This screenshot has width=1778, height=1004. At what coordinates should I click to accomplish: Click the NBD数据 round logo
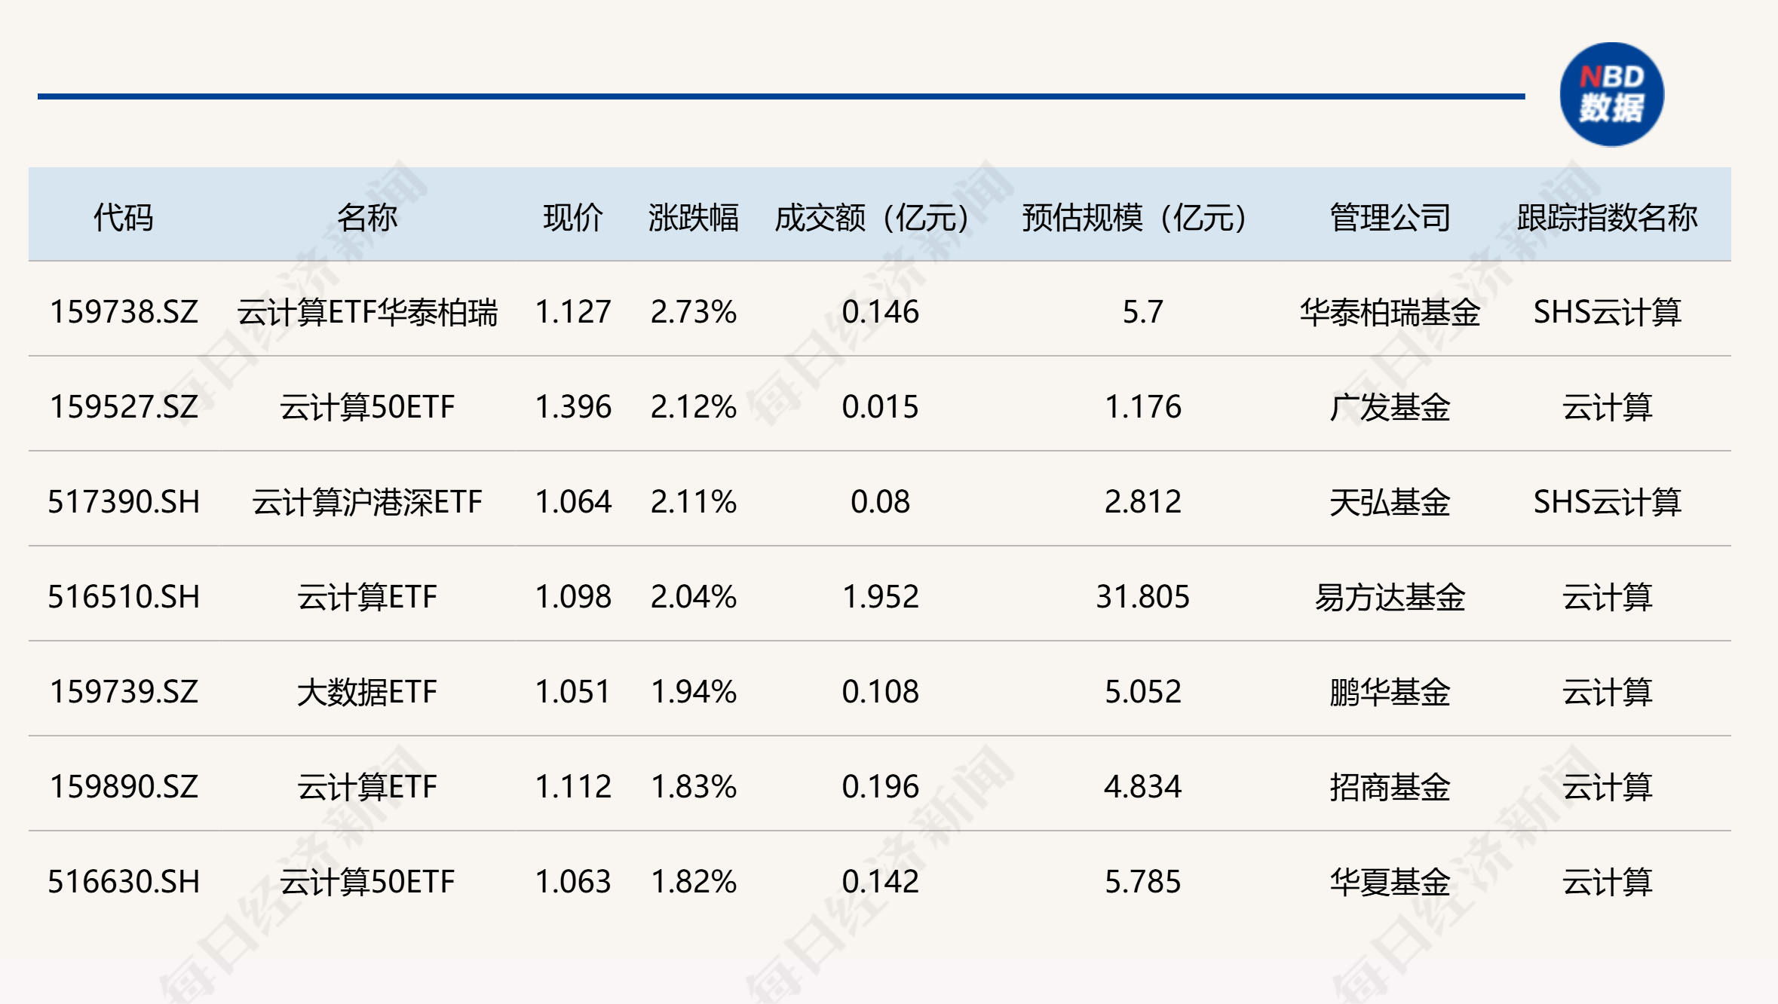pos(1611,94)
